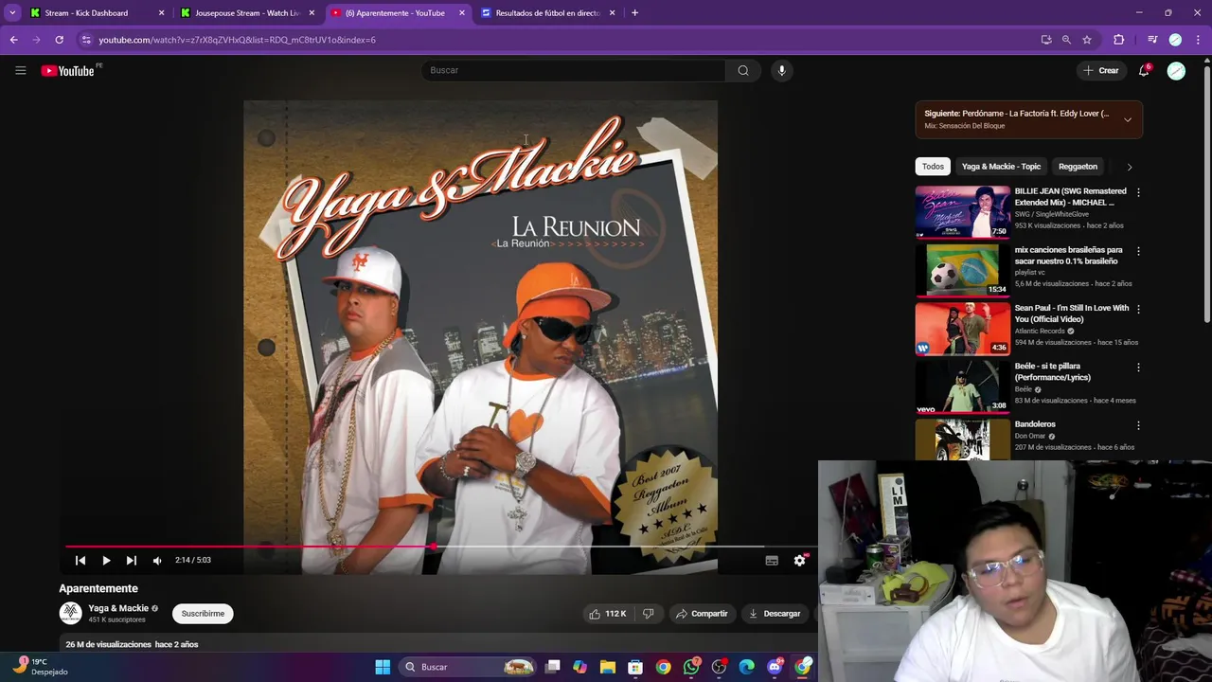Open the Chrome profile avatar in toolbar
1212x682 pixels.
tap(1175, 40)
